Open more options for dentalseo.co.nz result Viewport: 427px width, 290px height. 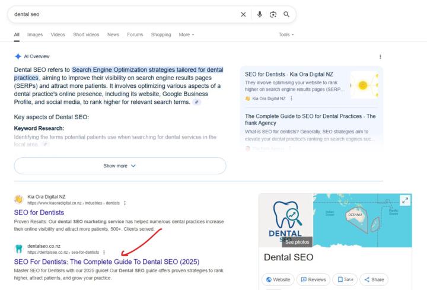click(x=104, y=253)
